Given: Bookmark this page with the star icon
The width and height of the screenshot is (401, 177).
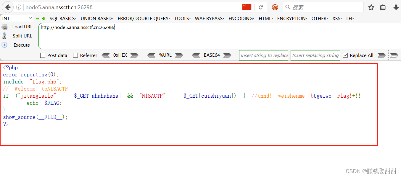Looking at the screenshot, I should pyautogui.click(x=371, y=7).
